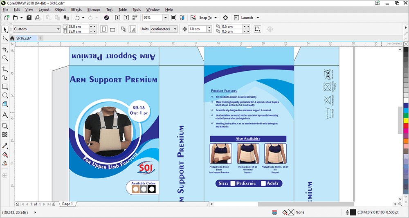
Task: Select the Table tool
Action: tap(4, 104)
